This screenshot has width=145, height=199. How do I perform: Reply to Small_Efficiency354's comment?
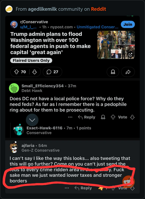point(87,117)
